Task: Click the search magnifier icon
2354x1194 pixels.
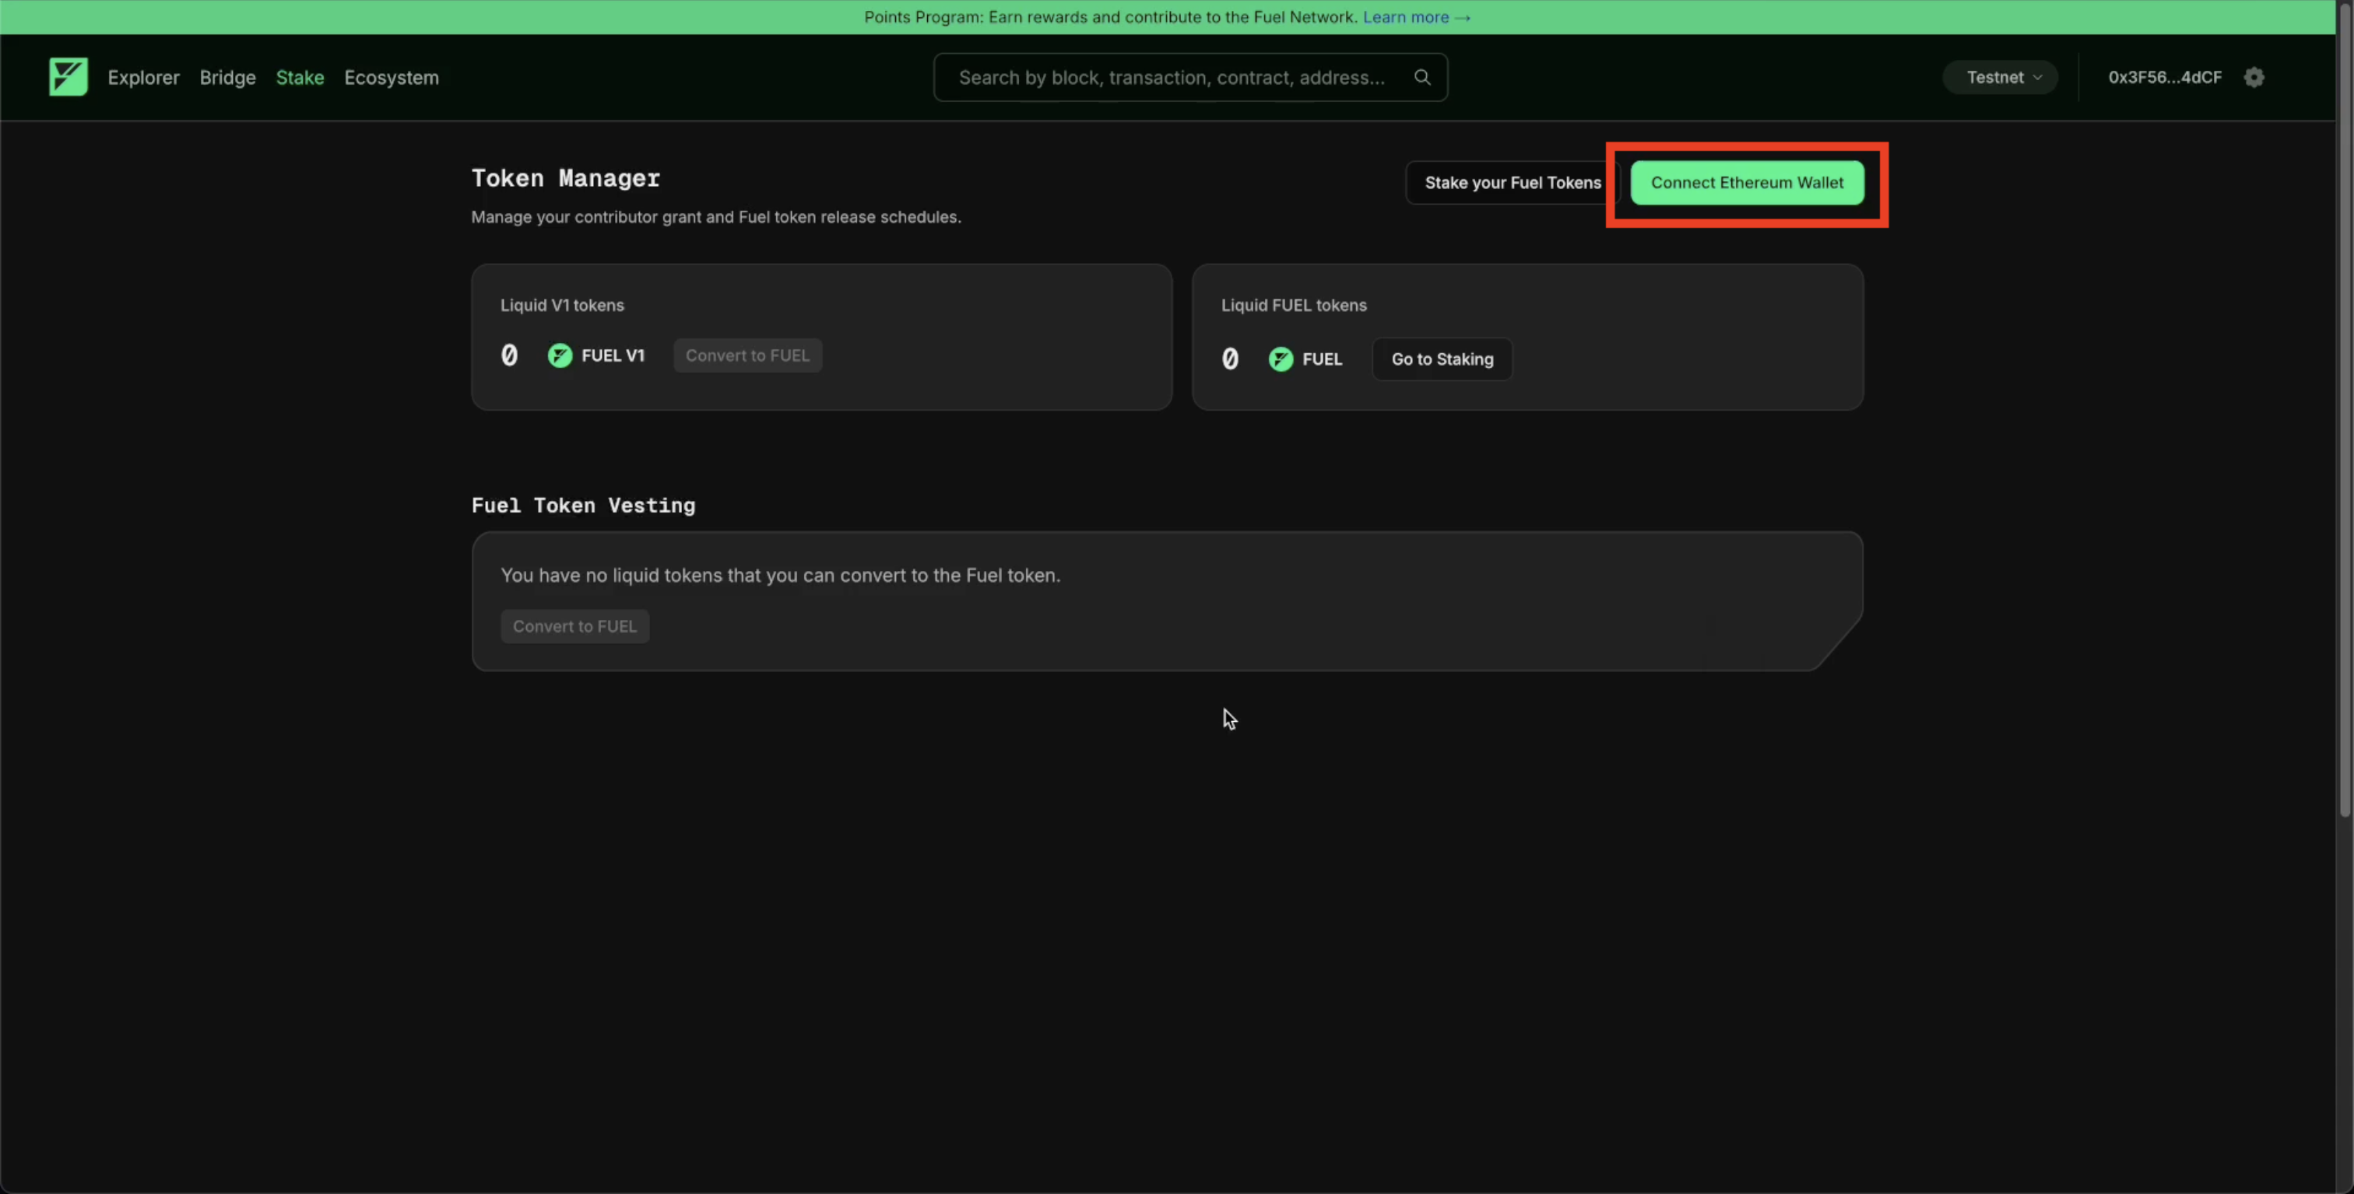Action: click(x=1422, y=78)
